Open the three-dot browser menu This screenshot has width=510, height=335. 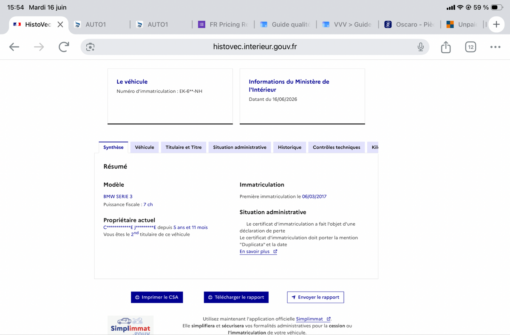(495, 47)
